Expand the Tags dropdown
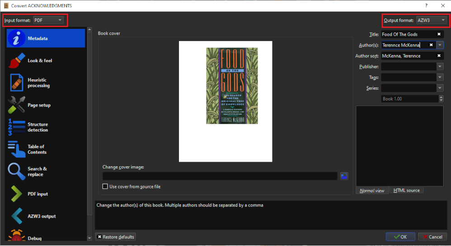The height and width of the screenshot is (246, 451). click(x=440, y=77)
